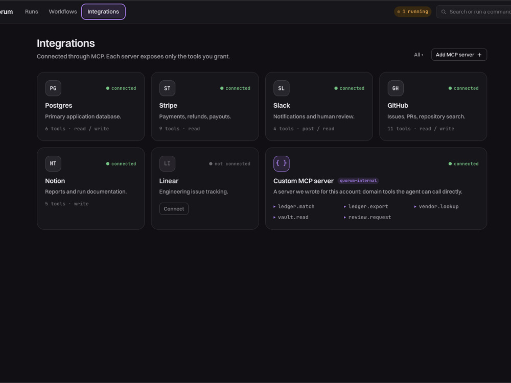This screenshot has width=511, height=383.
Task: Click the Slack card title
Action: 282,106
